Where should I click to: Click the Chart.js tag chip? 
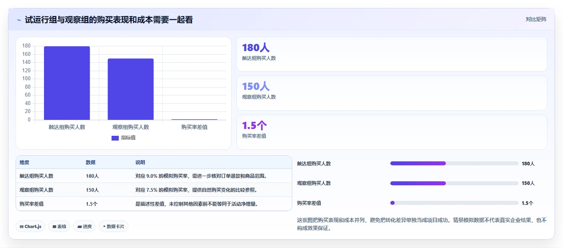[x=30, y=226]
